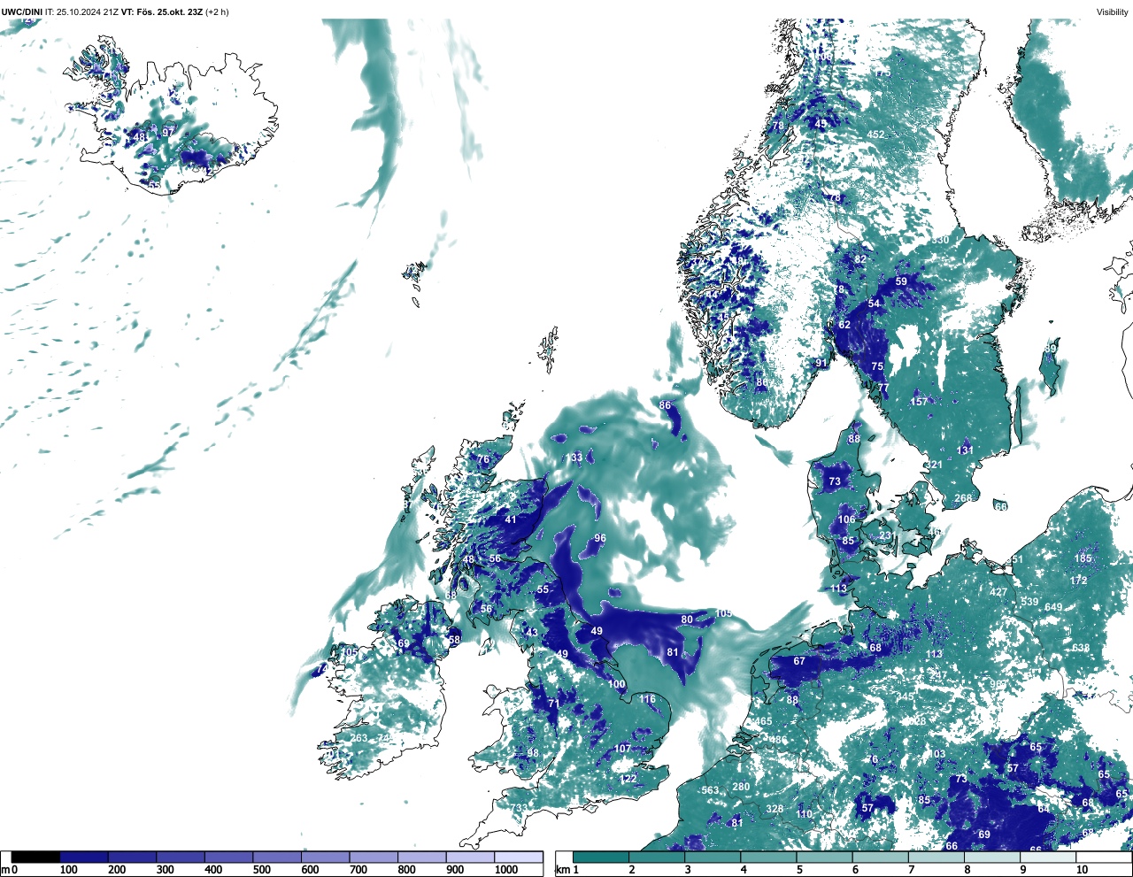1133x877 pixels.
Task: Click the "563" value over northern France
Action: pos(710,790)
